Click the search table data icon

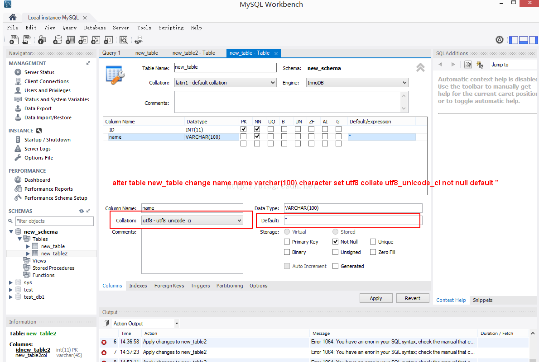[x=123, y=40]
